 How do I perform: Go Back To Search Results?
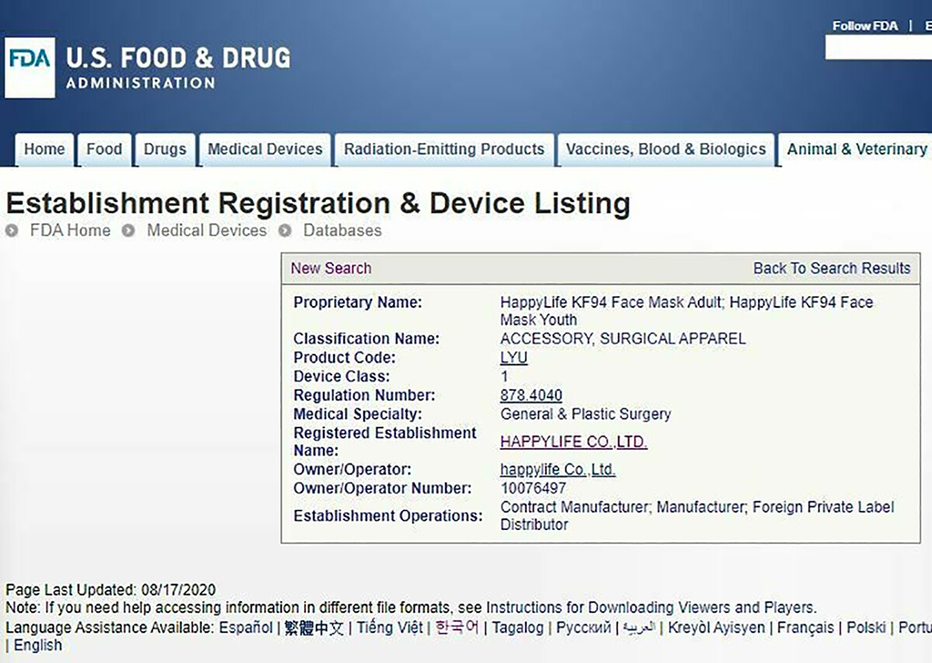pyautogui.click(x=832, y=268)
